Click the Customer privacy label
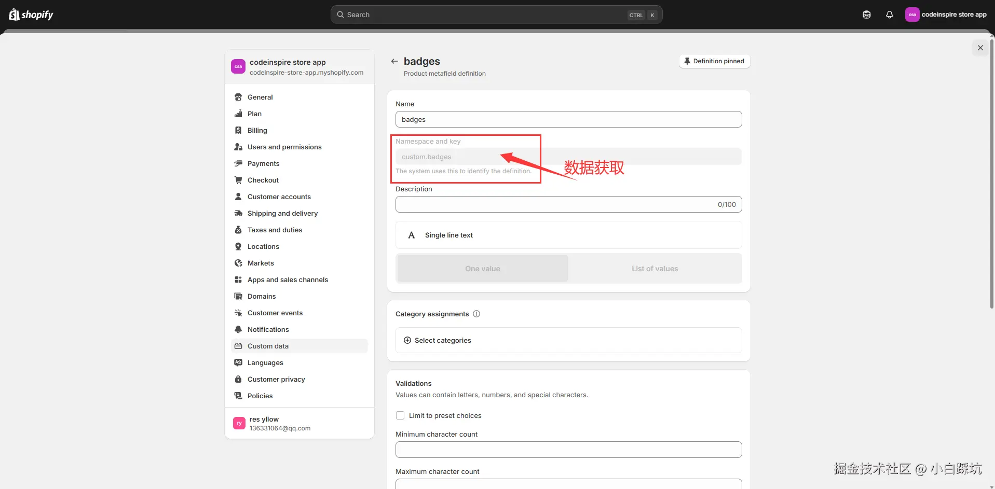995x489 pixels. click(276, 379)
